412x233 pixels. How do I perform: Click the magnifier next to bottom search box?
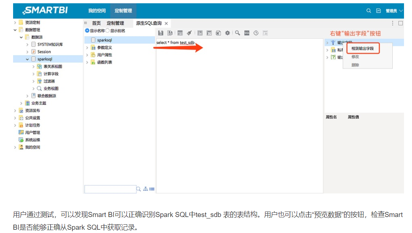coord(139,189)
